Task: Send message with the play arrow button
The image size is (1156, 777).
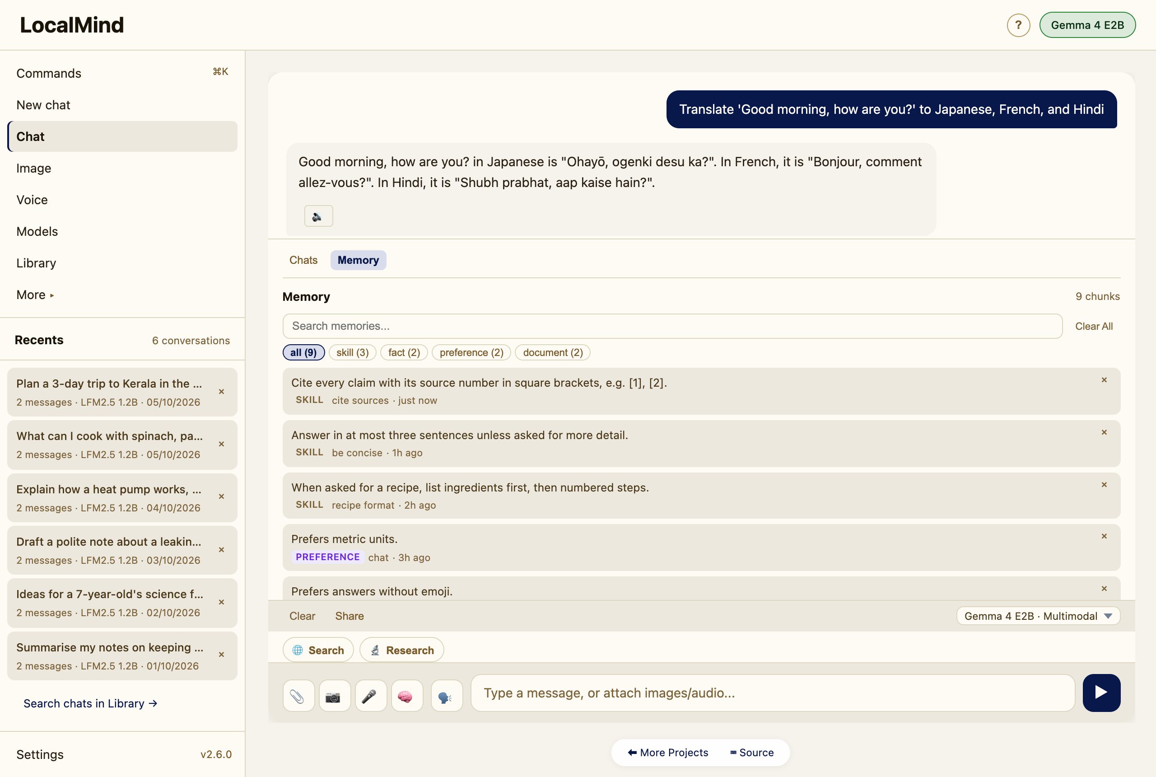Action: [x=1101, y=692]
